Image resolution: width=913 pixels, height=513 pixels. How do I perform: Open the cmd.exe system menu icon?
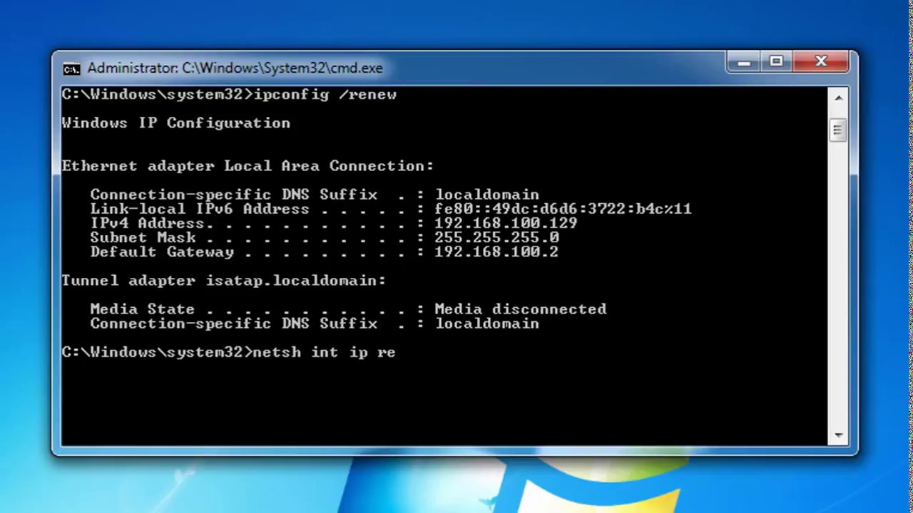pyautogui.click(x=71, y=68)
